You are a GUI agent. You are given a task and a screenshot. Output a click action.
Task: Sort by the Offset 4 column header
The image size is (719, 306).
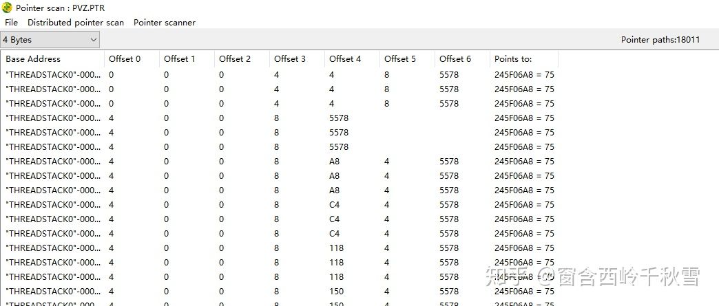[x=352, y=59]
